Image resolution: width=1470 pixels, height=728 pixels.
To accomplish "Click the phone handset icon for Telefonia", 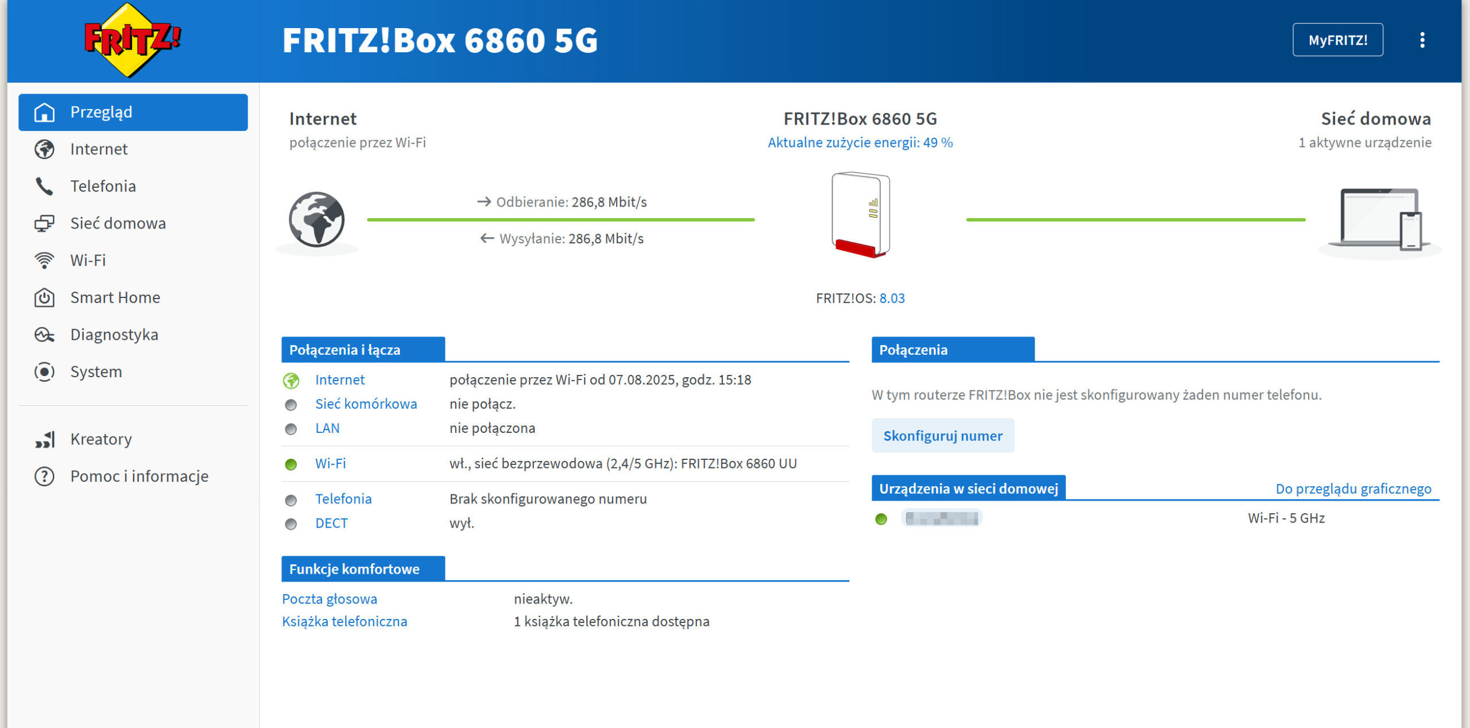I will point(44,187).
